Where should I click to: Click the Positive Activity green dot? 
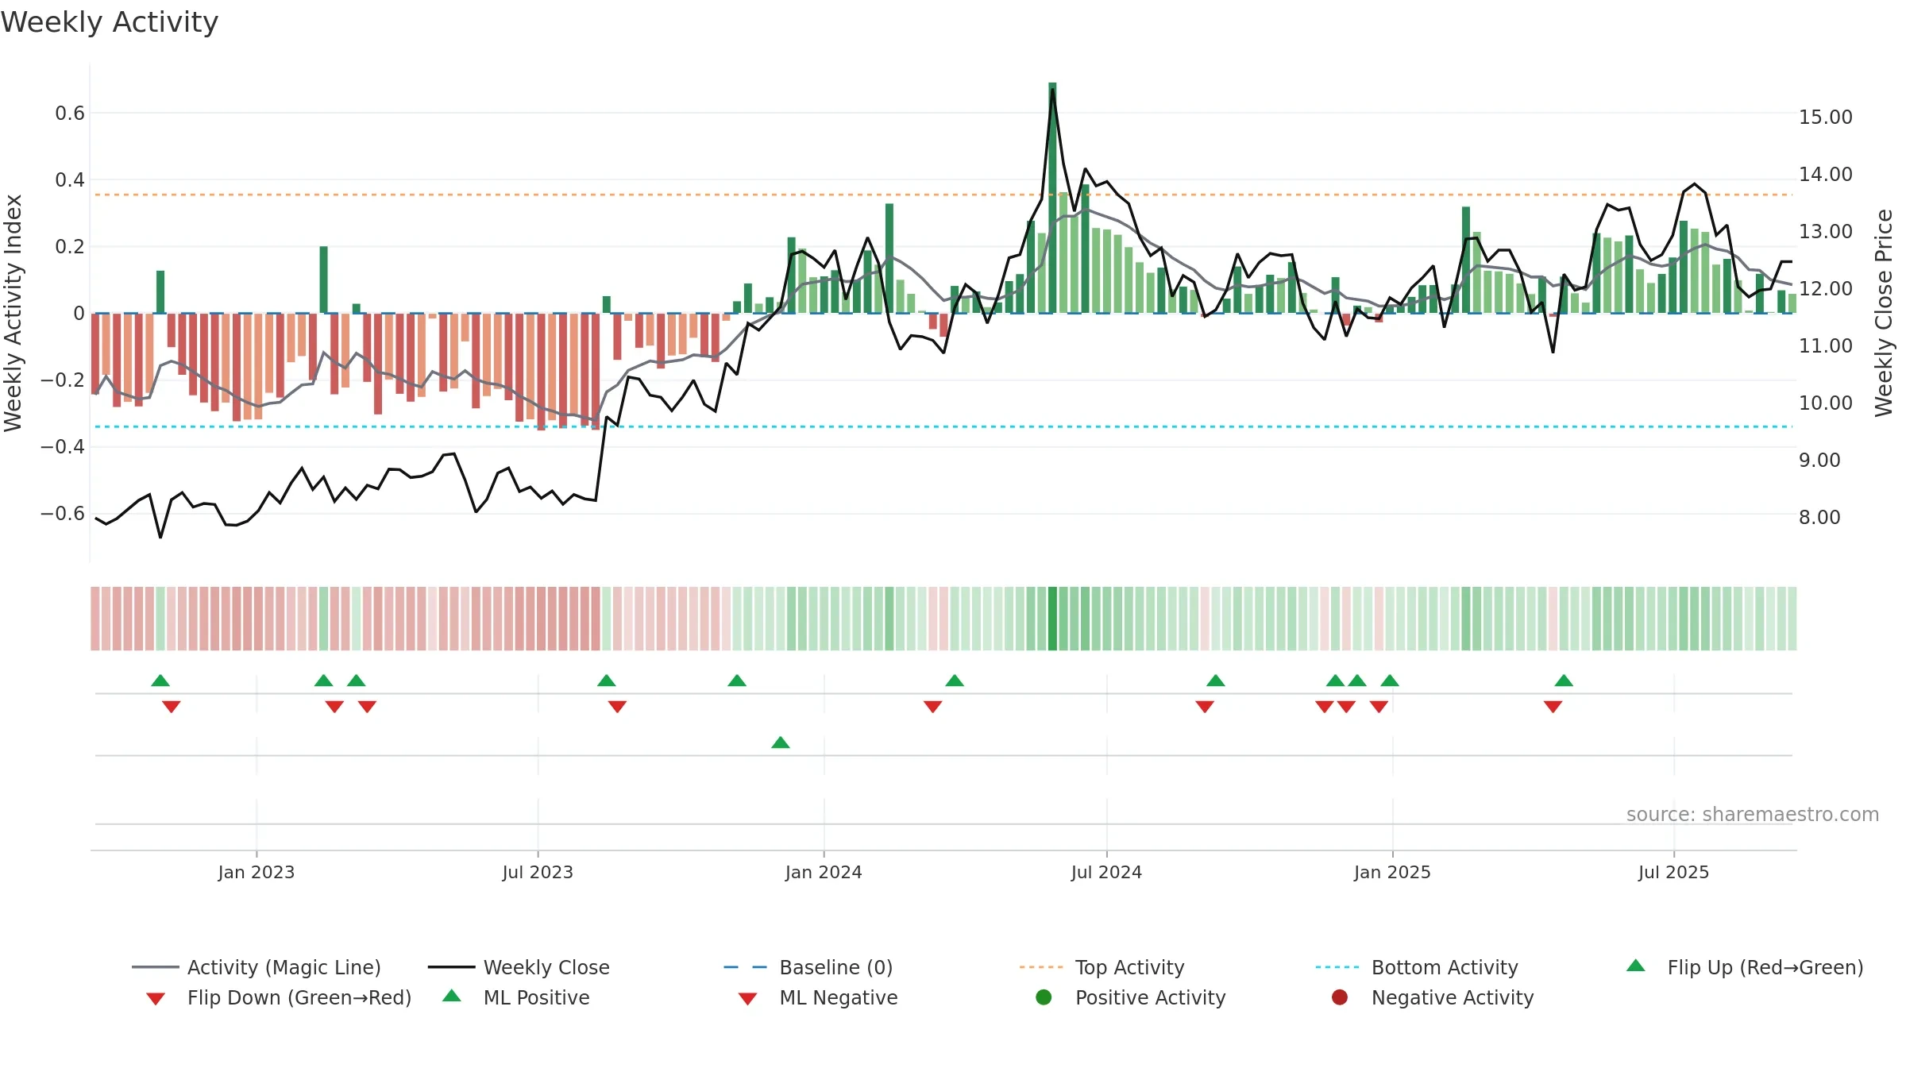pos(1044,997)
